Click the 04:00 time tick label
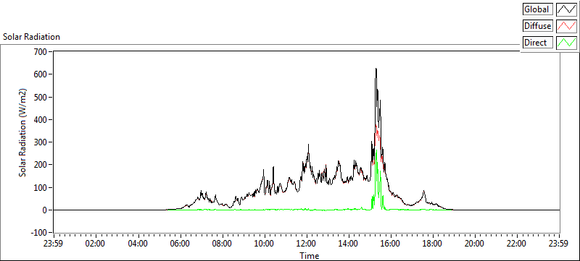This screenshot has height=261, width=580. tap(138, 244)
